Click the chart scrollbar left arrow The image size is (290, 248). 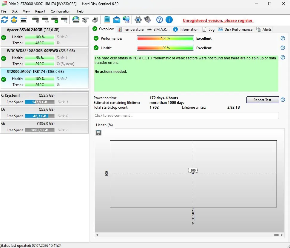[x=97, y=235]
